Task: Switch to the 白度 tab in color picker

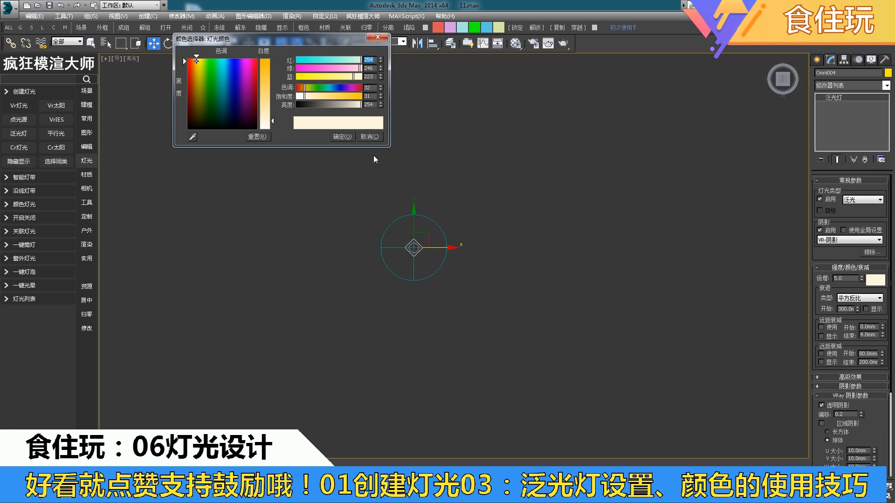Action: point(263,51)
